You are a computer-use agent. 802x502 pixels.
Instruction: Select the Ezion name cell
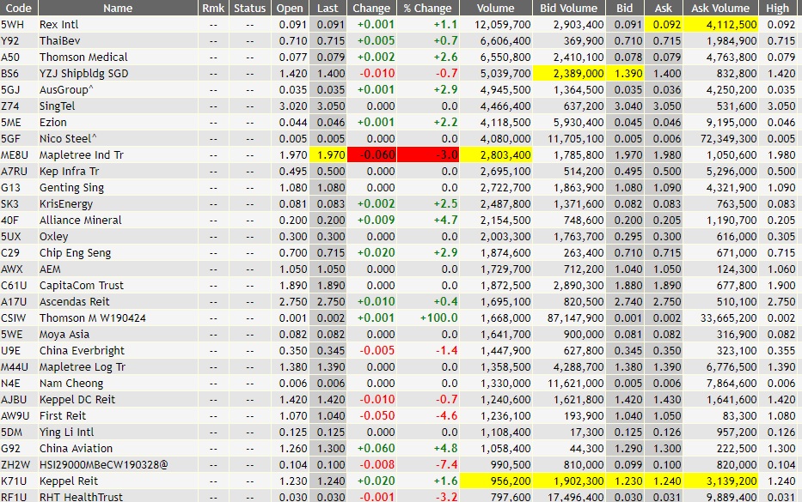[53, 123]
